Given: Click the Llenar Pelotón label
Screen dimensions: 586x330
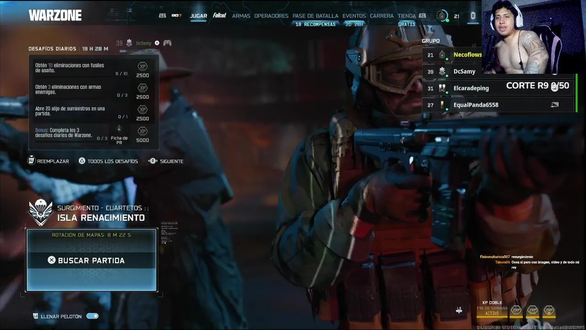Looking at the screenshot, I should (x=61, y=316).
